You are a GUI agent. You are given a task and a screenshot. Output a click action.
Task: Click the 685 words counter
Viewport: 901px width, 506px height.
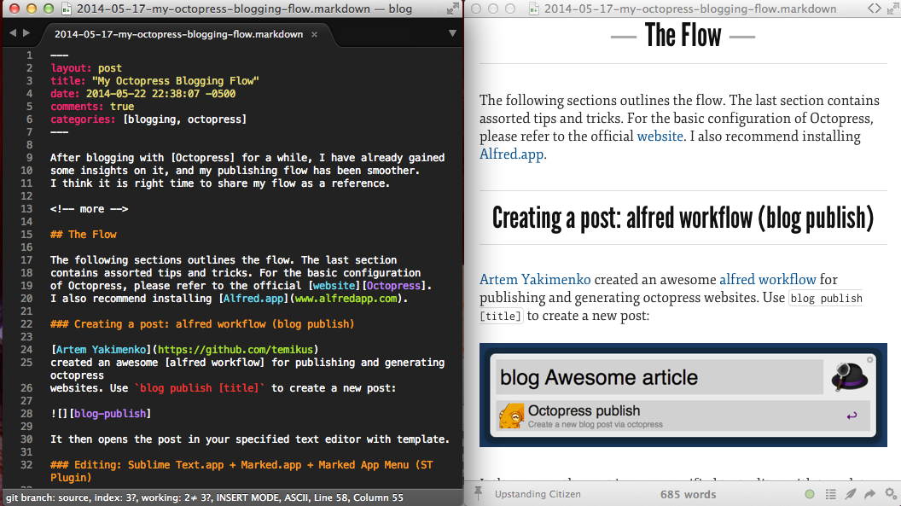point(688,495)
